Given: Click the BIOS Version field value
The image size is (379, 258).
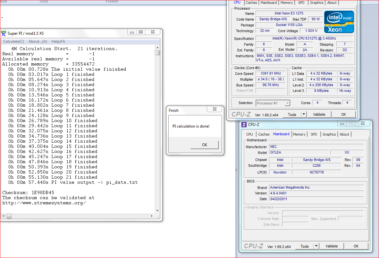Looking at the screenshot, I should (x=316, y=193).
